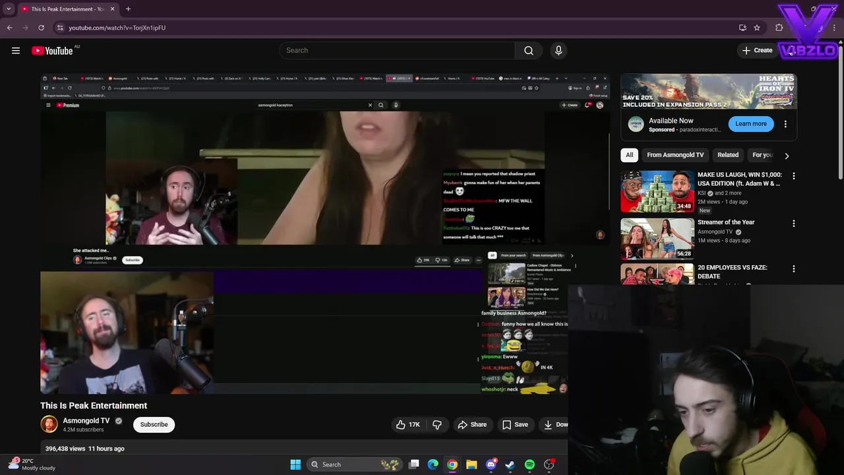Open a new browser tab
Screen dimensions: 844x475
(x=128, y=9)
